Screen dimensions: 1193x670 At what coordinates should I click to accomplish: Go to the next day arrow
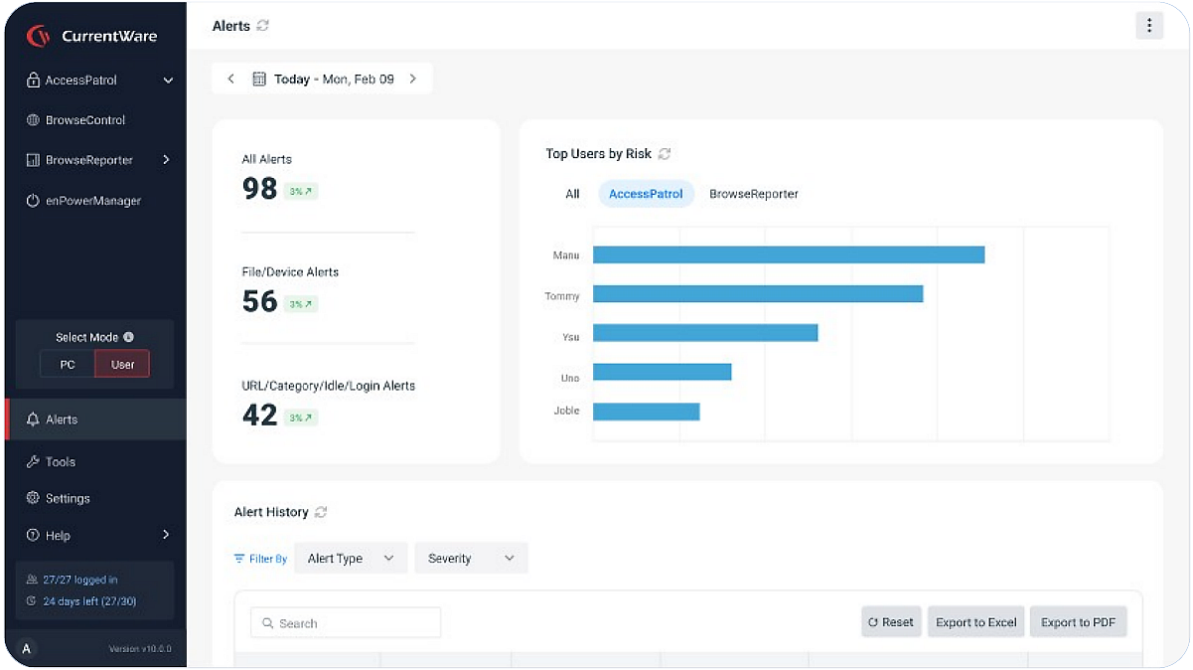[413, 79]
